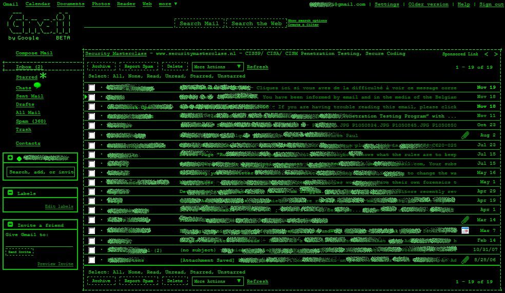The width and height of the screenshot is (505, 293).
Task: Click the top Report Spam button
Action: [x=139, y=66]
